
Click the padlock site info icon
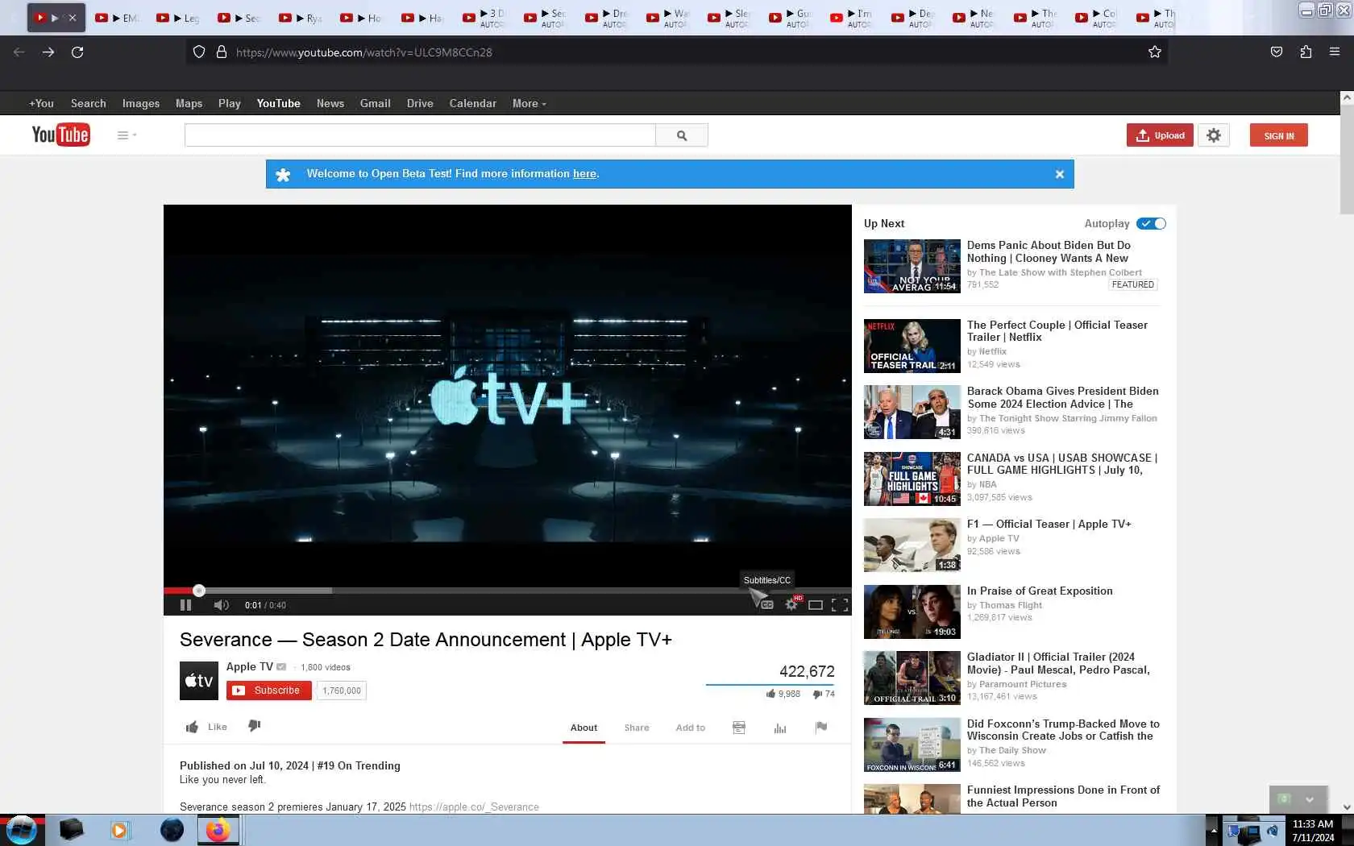pyautogui.click(x=222, y=52)
